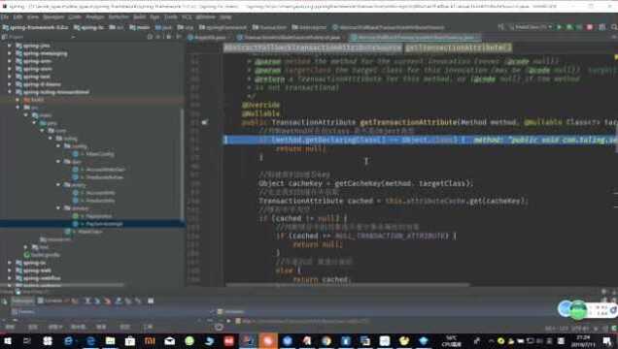The height and width of the screenshot is (349, 618).
Task: Click the red Stop button in toolbar
Action: [590, 27]
